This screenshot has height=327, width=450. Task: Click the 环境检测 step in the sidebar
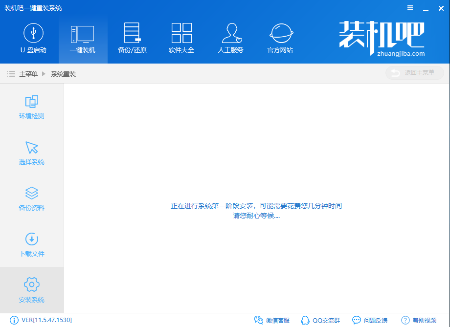point(32,107)
